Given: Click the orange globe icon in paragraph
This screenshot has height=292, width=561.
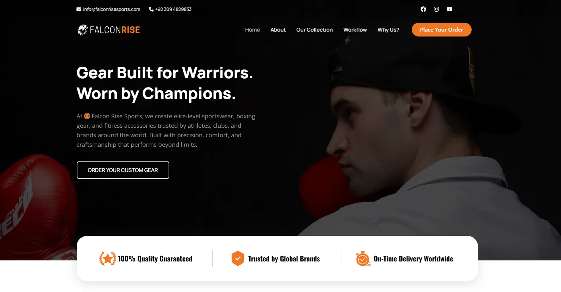Looking at the screenshot, I should click(87, 116).
